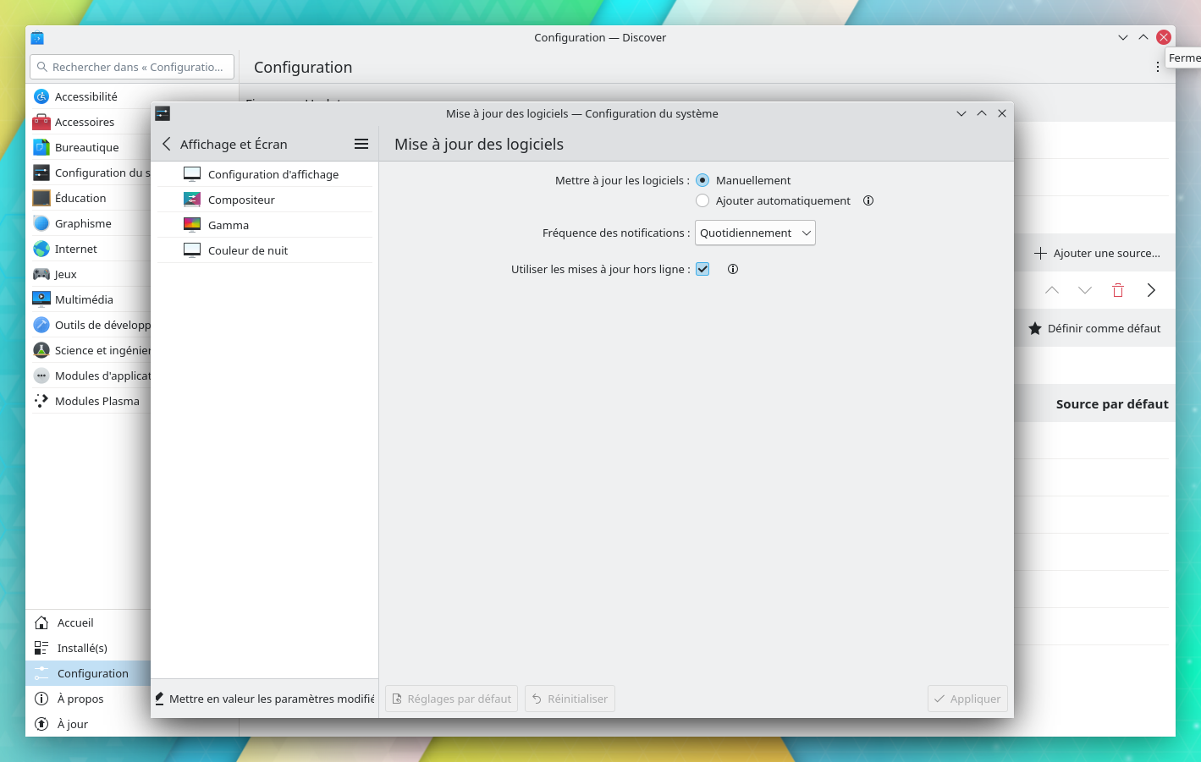Open Graphisme category in Discover
Screen dimensions: 1201x762
point(90,223)
